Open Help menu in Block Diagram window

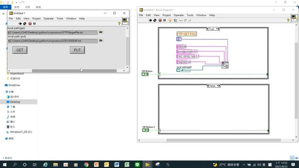[x=212, y=15]
